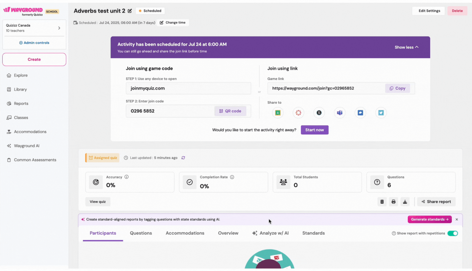This screenshot has width=472, height=271.
Task: Click the trash icon in the report toolbar
Action: click(382, 202)
